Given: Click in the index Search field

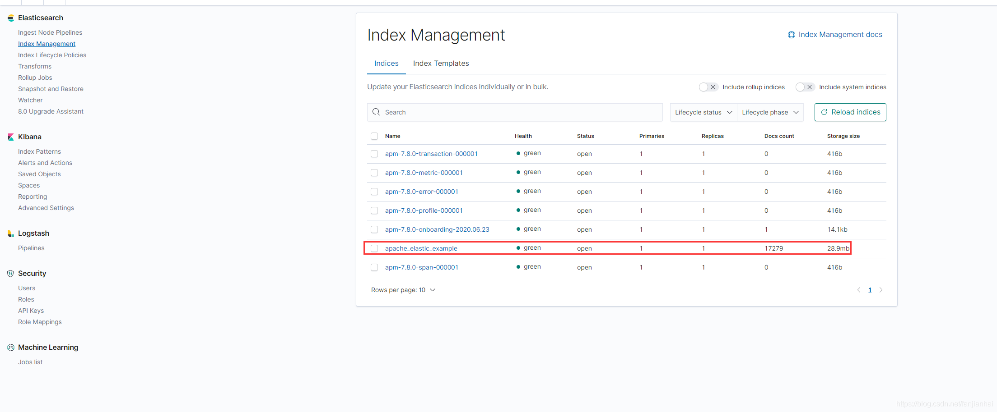Looking at the screenshot, I should (x=515, y=112).
